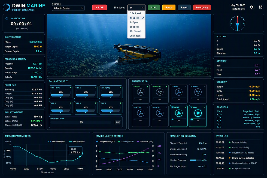
Task: Toggle Tank 4 status indicator
Action: (x=70, y=103)
